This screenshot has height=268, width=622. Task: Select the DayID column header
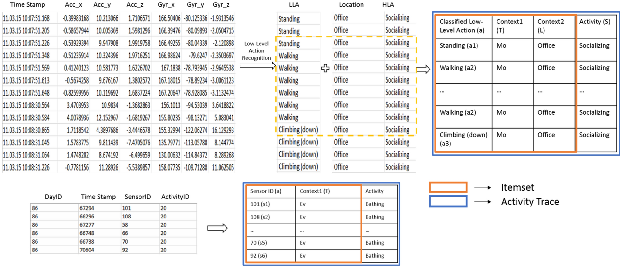point(53,197)
